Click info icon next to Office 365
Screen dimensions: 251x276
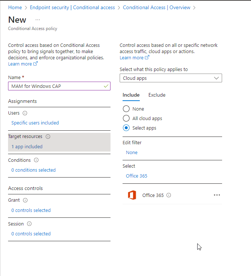pyautogui.click(x=169, y=195)
